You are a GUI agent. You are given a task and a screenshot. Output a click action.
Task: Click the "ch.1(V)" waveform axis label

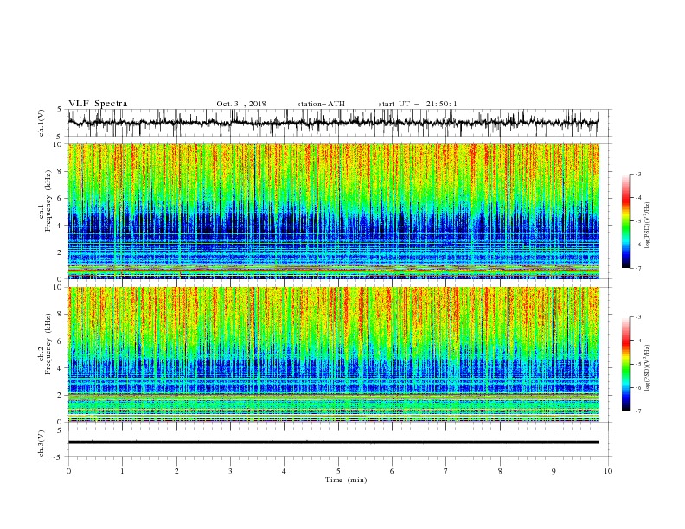pos(42,123)
